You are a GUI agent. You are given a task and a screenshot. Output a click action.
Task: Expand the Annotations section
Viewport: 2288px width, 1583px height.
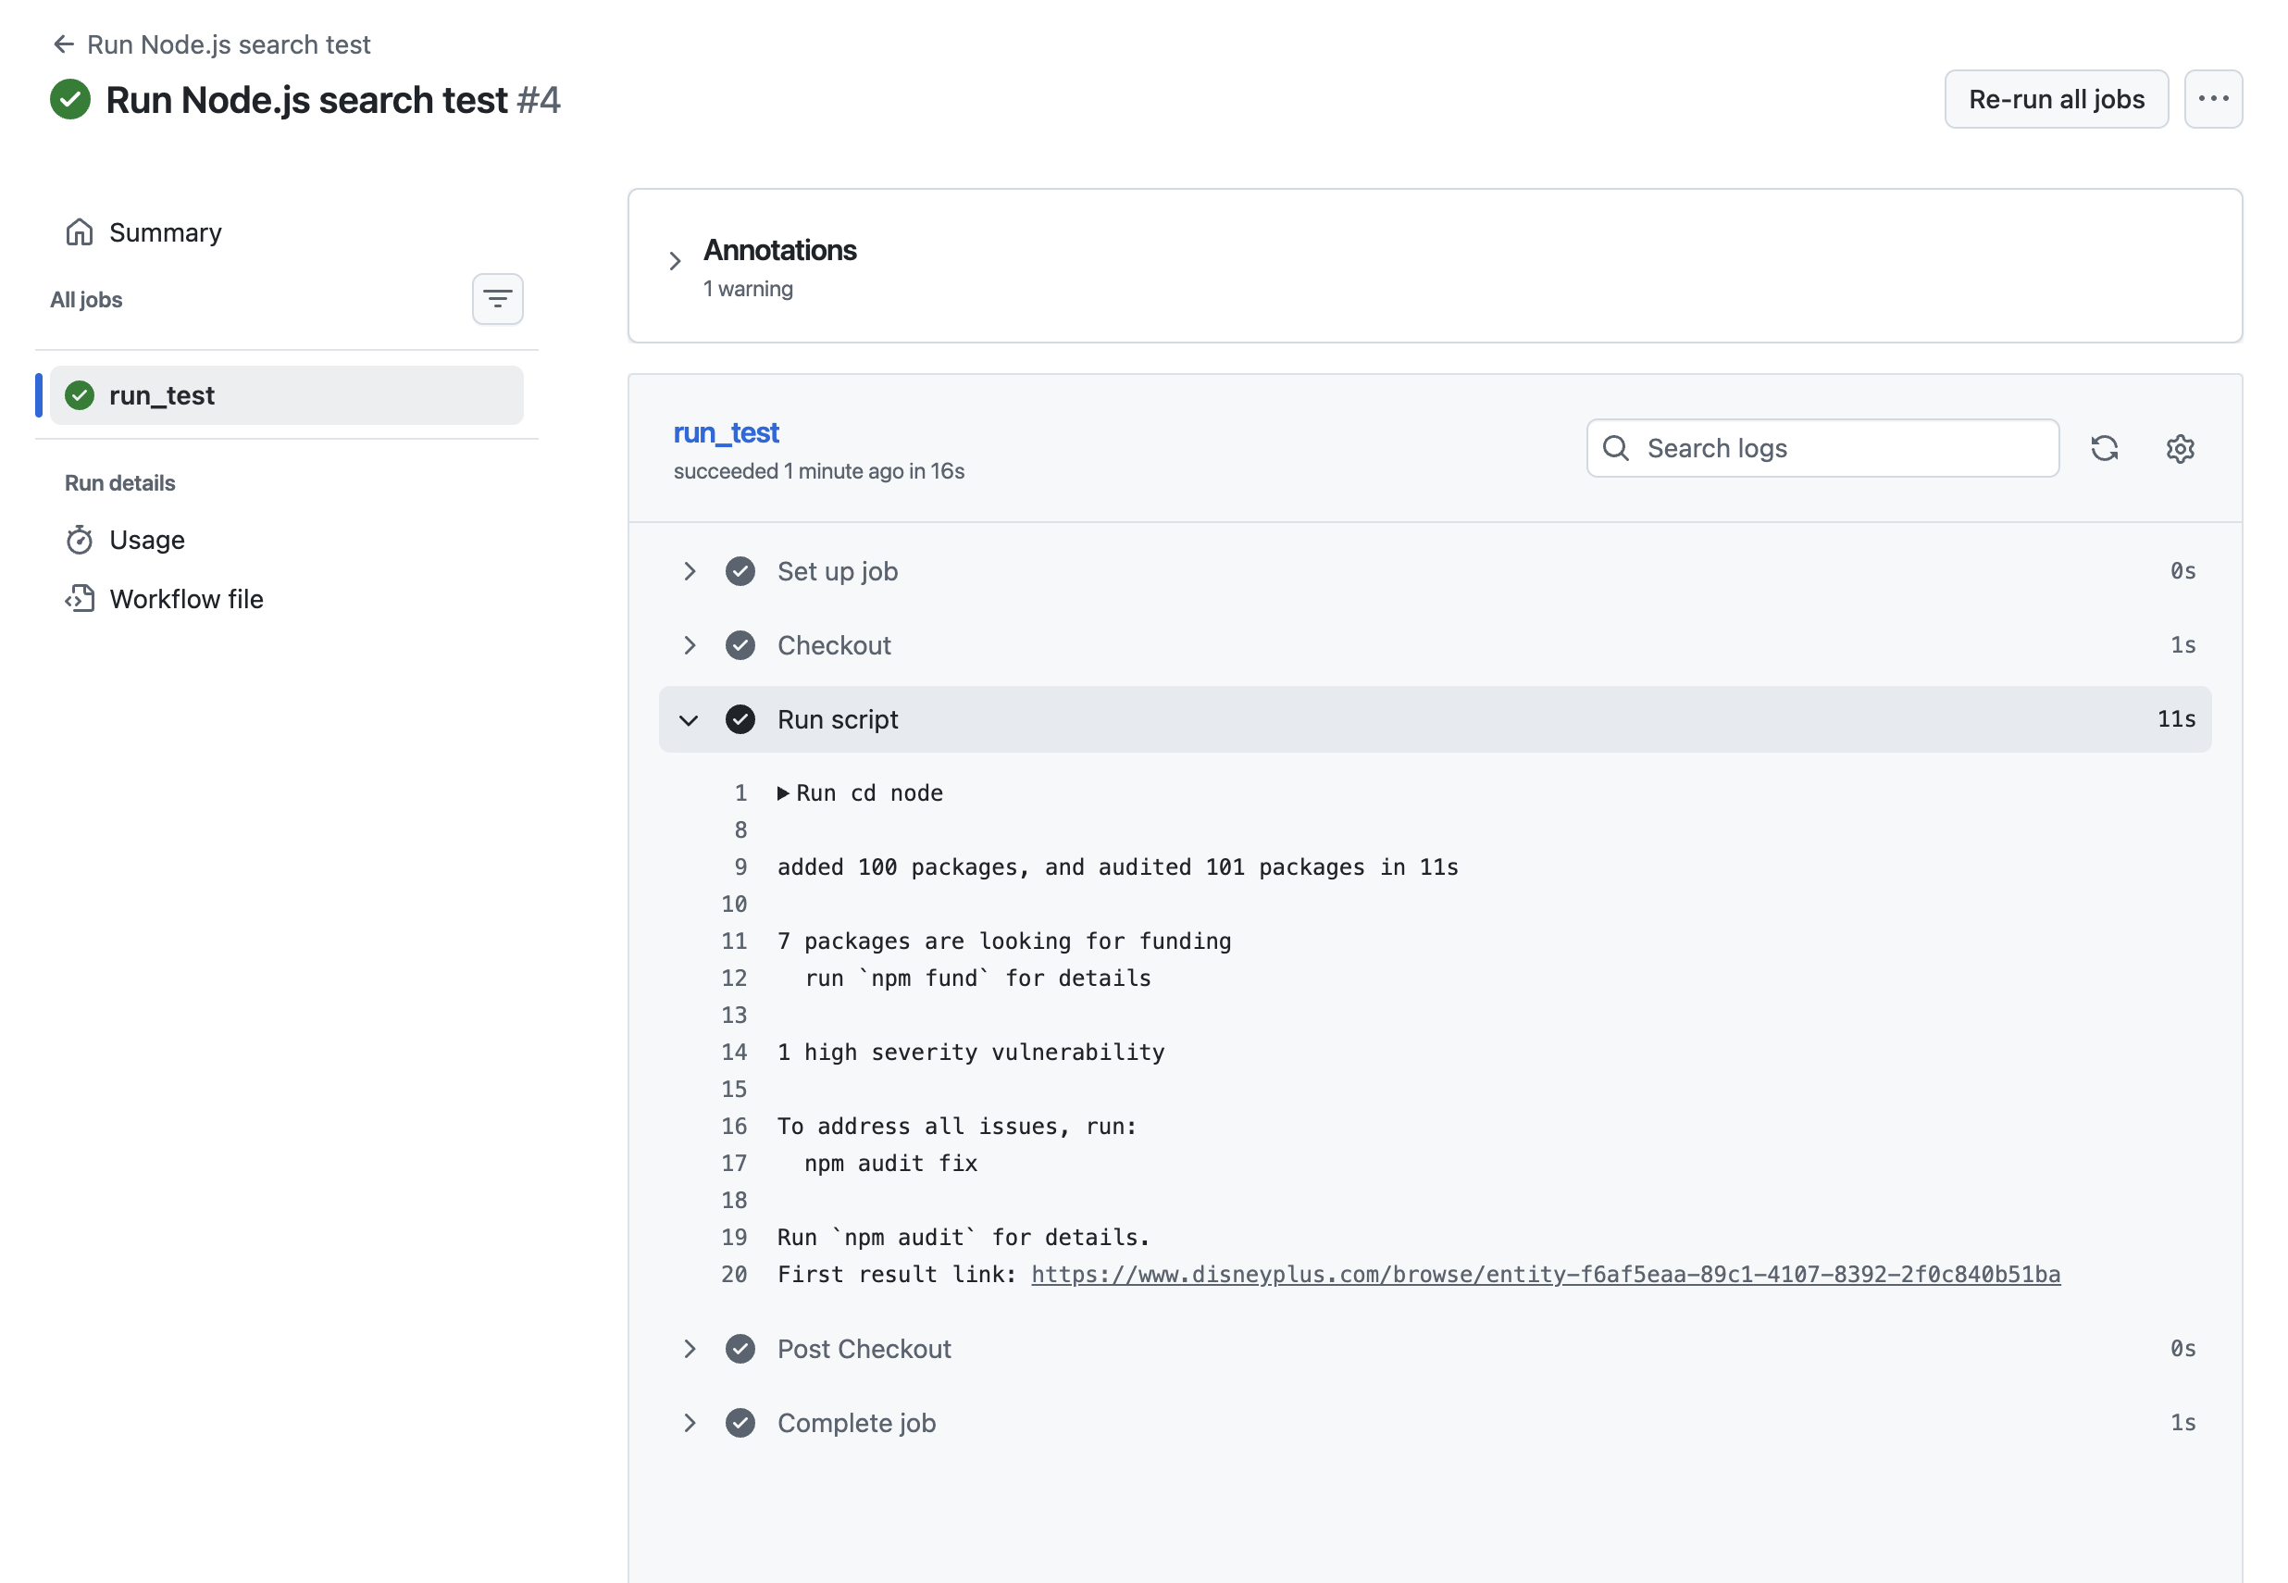676,261
